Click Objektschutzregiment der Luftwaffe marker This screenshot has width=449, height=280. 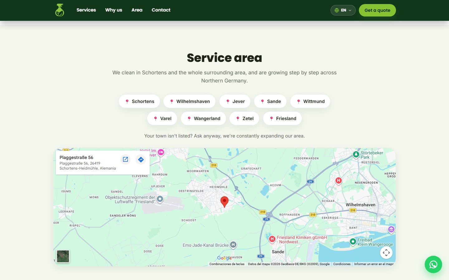point(160,199)
